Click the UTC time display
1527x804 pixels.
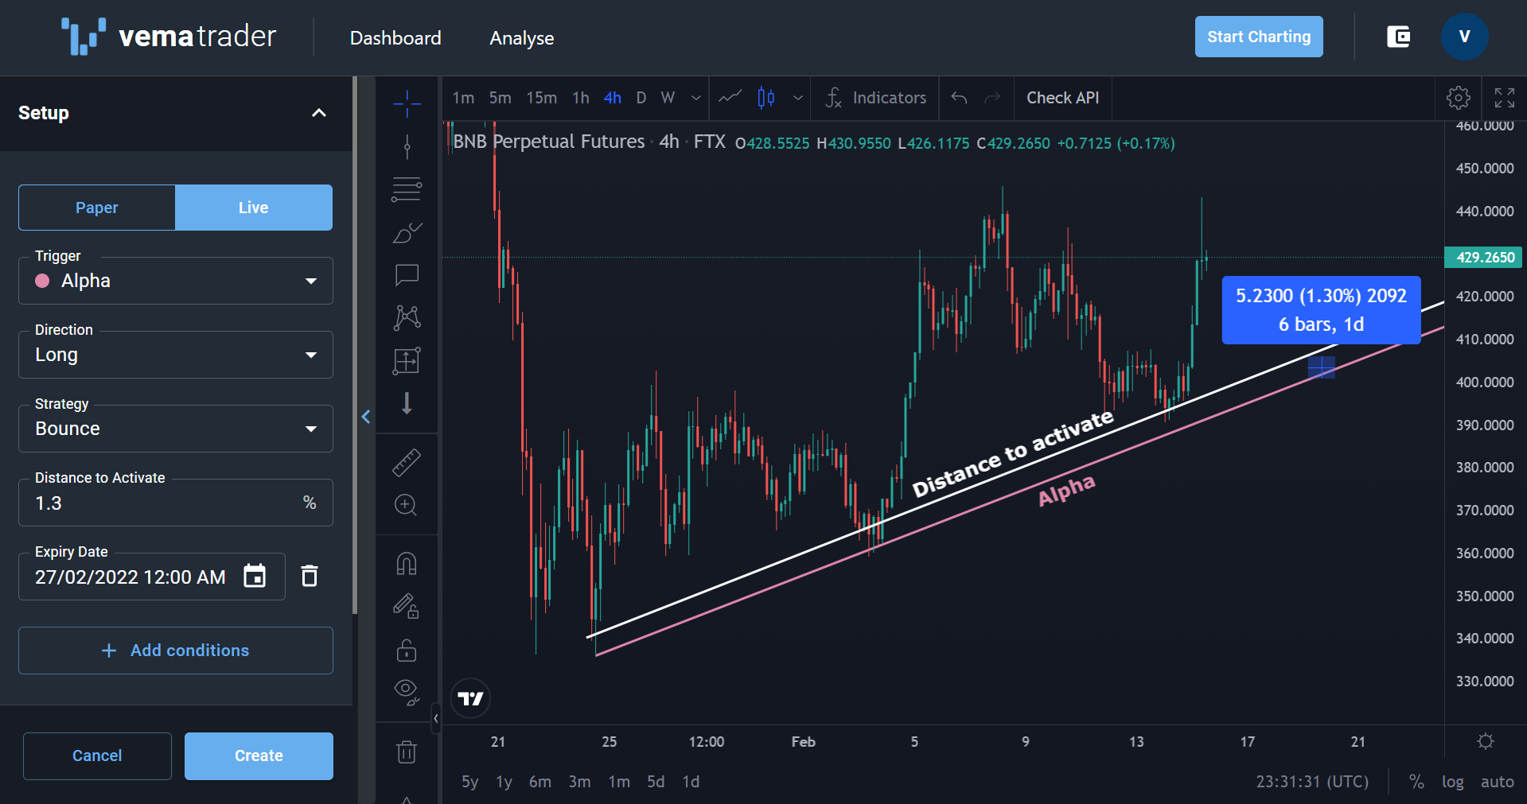coord(1312,782)
